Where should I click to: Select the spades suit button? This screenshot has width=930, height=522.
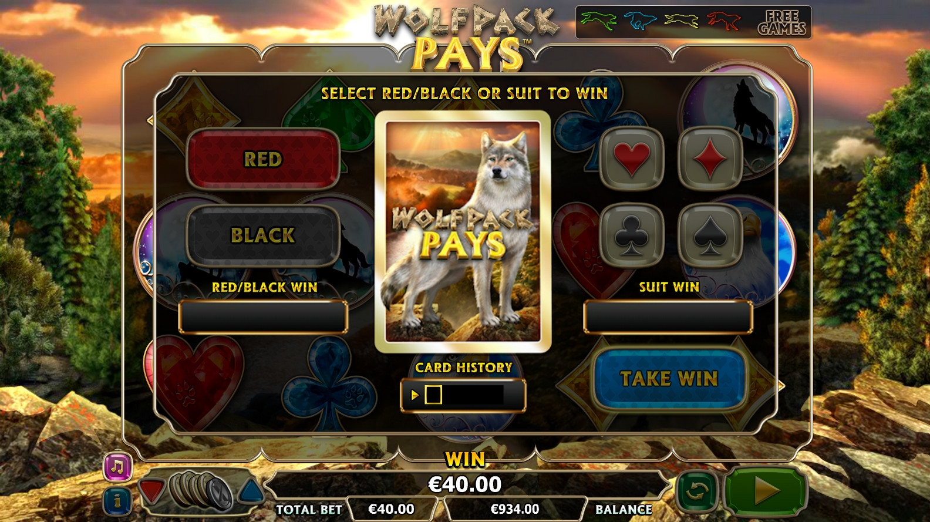710,235
